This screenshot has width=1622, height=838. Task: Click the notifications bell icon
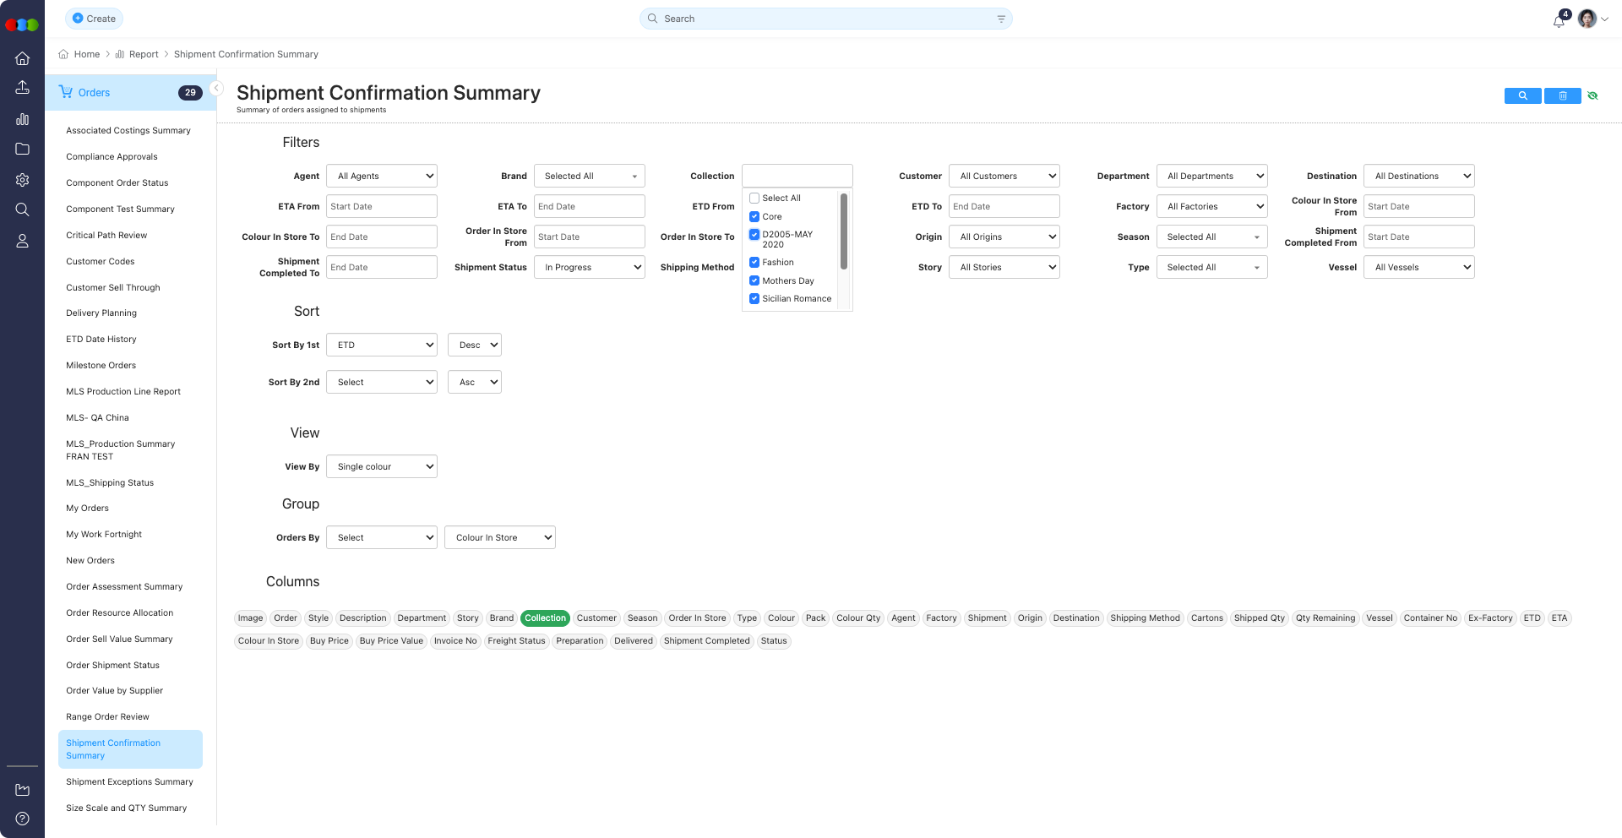pos(1559,20)
